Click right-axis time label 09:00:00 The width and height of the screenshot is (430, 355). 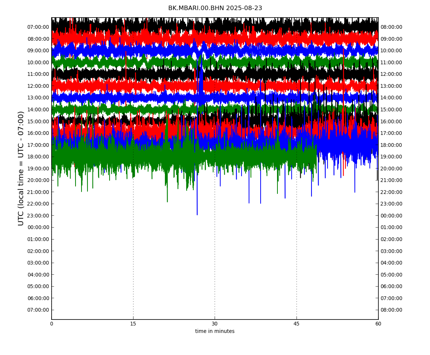point(391,39)
